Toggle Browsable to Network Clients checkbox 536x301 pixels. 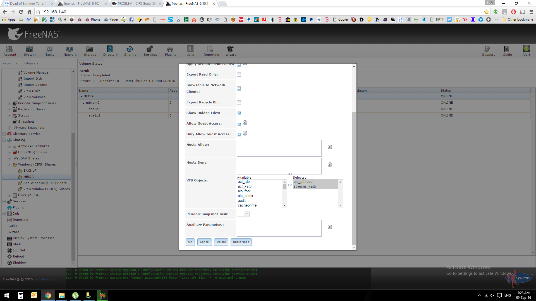239,88
